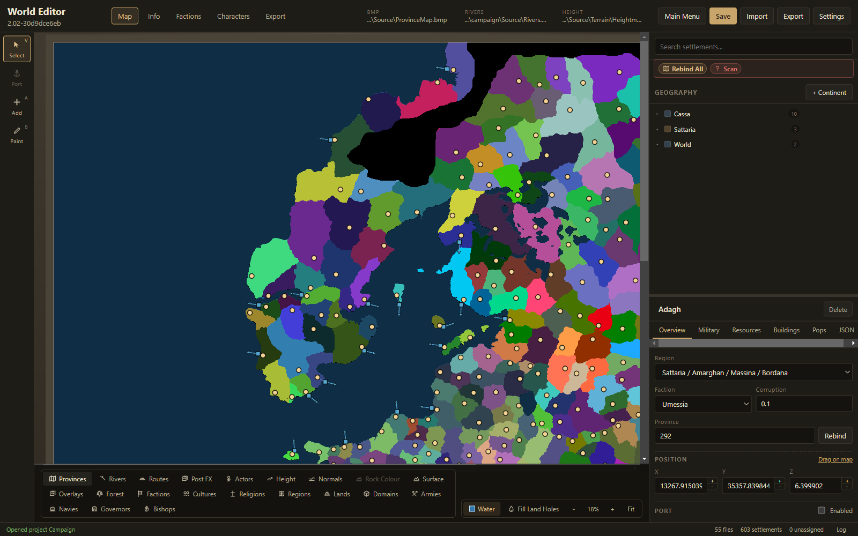The image size is (858, 536).
Task: Display the Forest layer
Action: coord(110,494)
